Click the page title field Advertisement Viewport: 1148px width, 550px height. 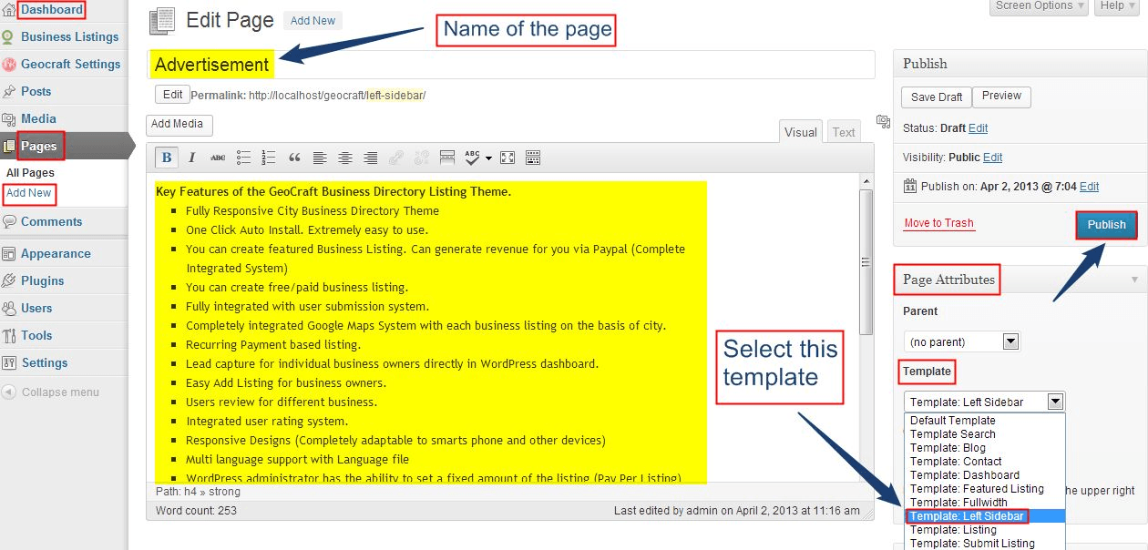511,65
